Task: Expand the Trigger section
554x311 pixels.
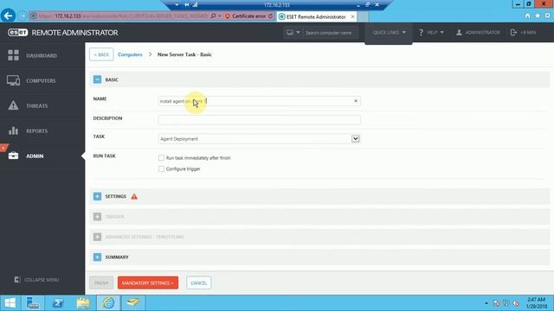Action: click(97, 217)
